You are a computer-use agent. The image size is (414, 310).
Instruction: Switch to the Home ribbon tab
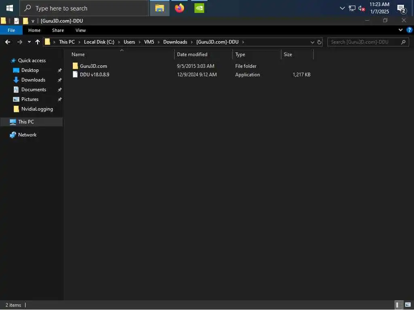pyautogui.click(x=34, y=30)
